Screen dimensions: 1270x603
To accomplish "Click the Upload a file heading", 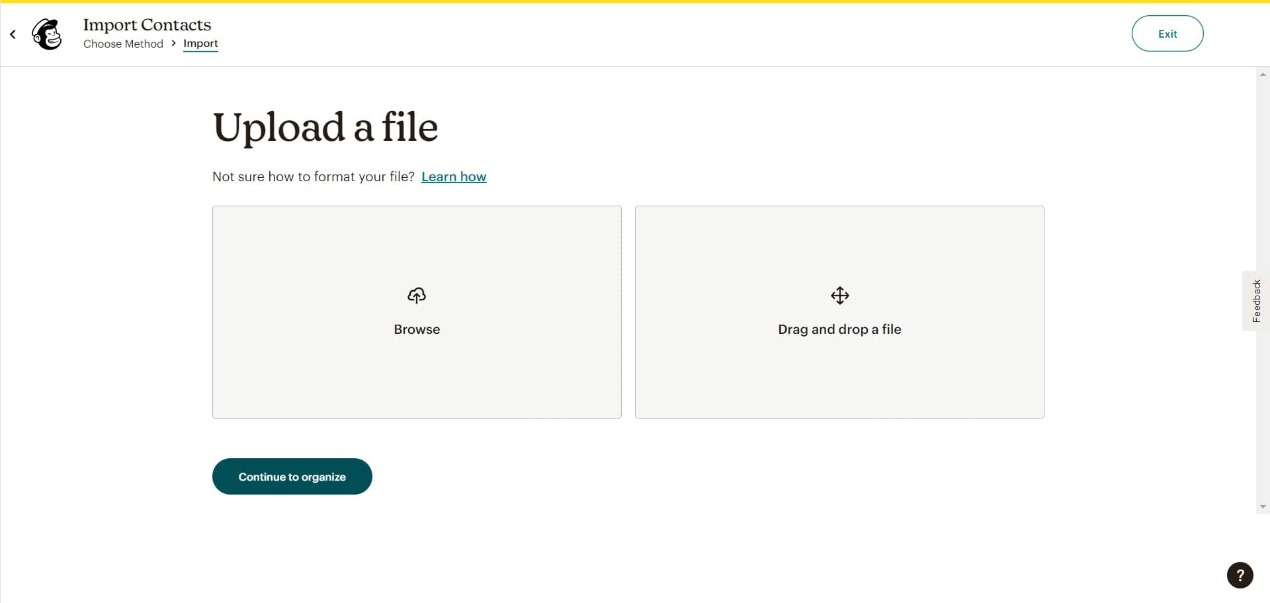I will (x=325, y=128).
